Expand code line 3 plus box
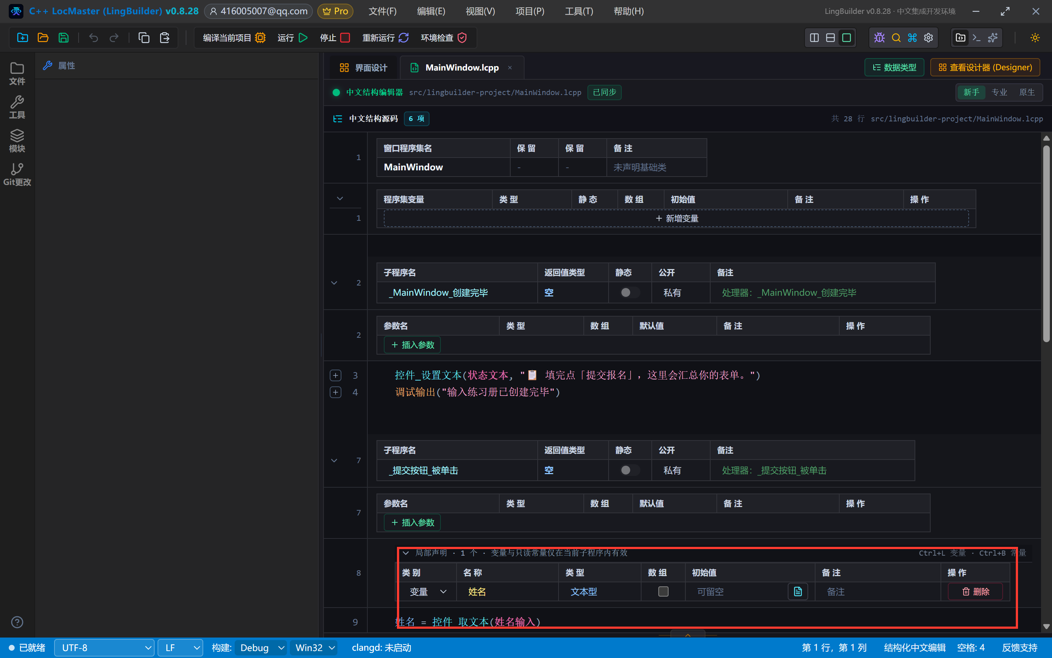 336,375
